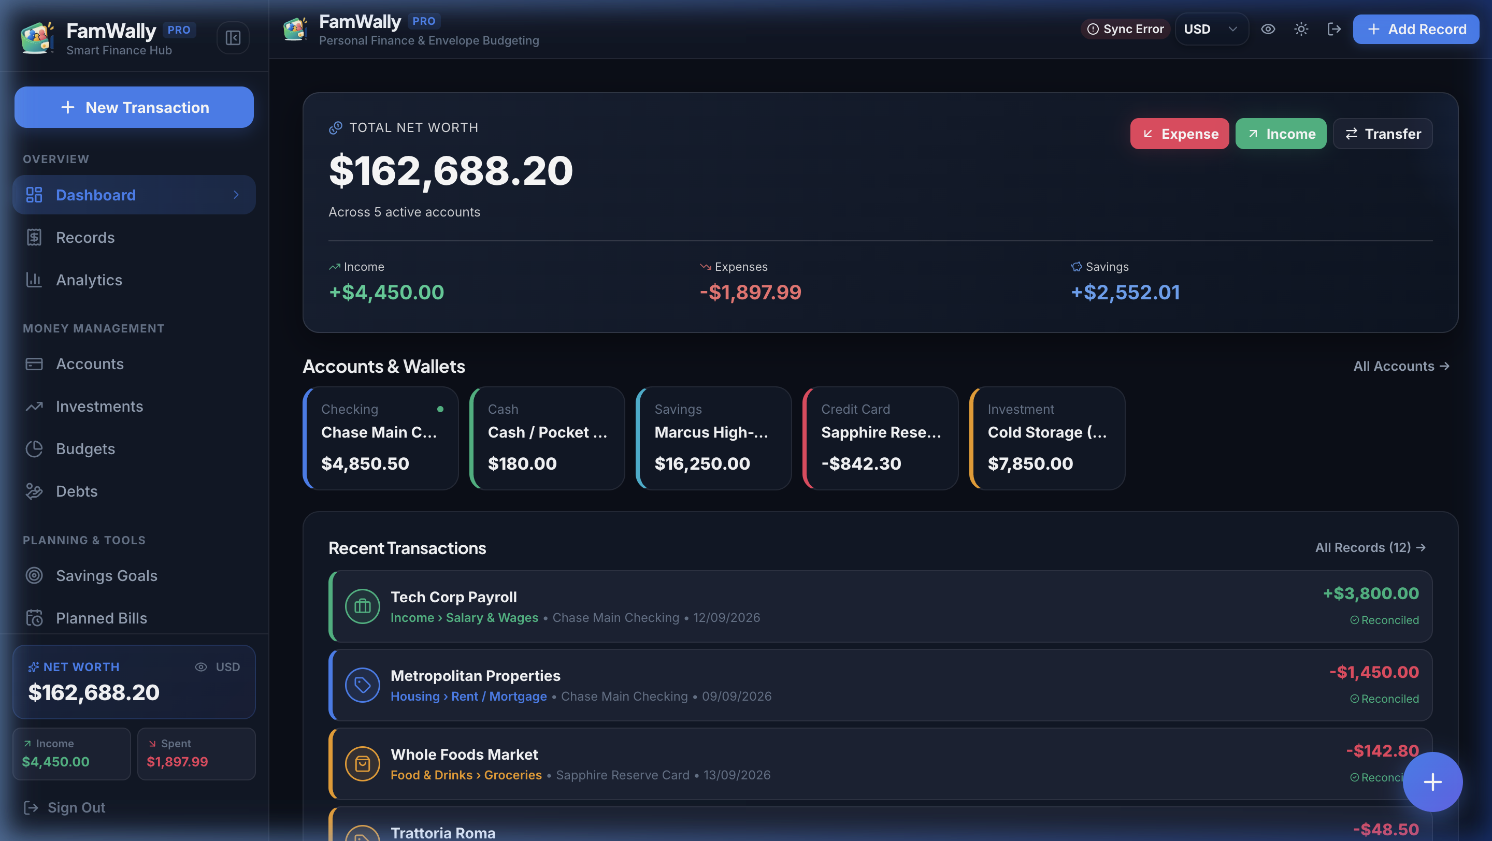
Task: Go to the Analytics section
Action: tap(134, 280)
